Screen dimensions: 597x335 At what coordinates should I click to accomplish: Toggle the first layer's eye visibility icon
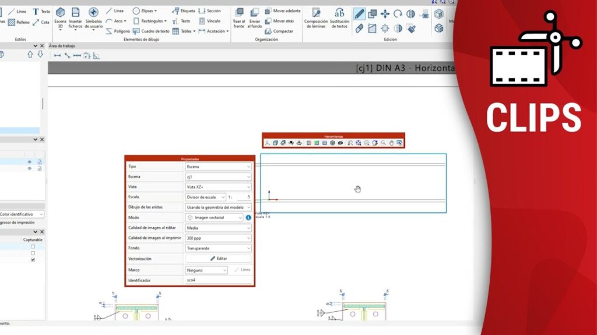(29, 162)
